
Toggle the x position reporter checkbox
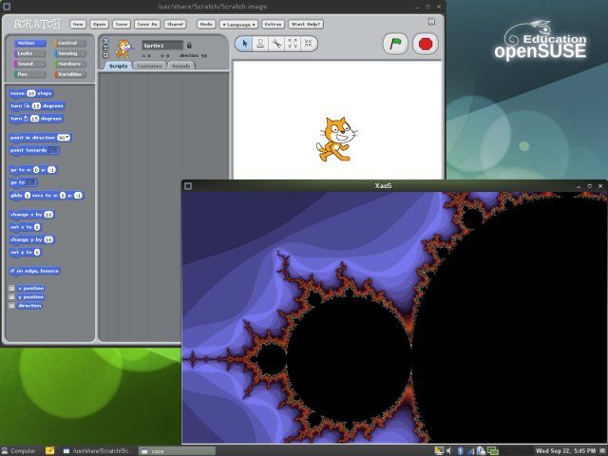coord(11,288)
